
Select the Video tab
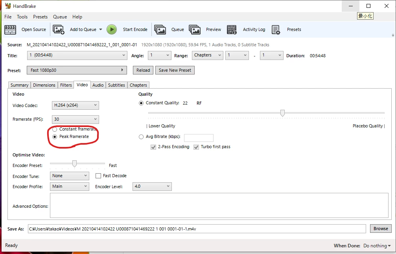pos(82,85)
